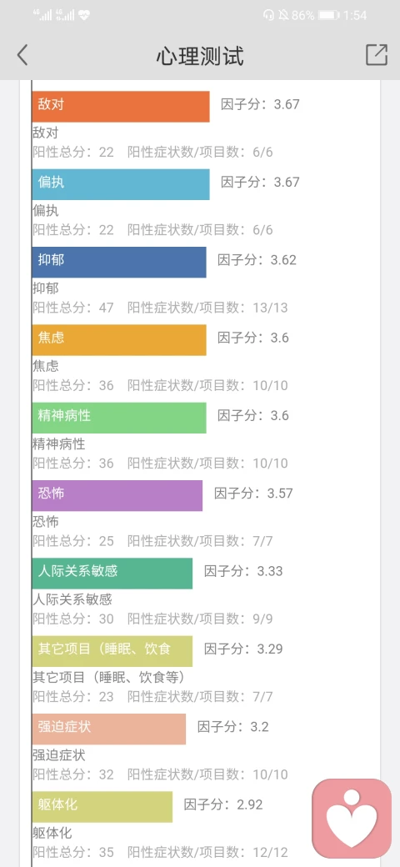Select the purple 恐怖 bar
This screenshot has width=400, height=867.
click(x=117, y=495)
